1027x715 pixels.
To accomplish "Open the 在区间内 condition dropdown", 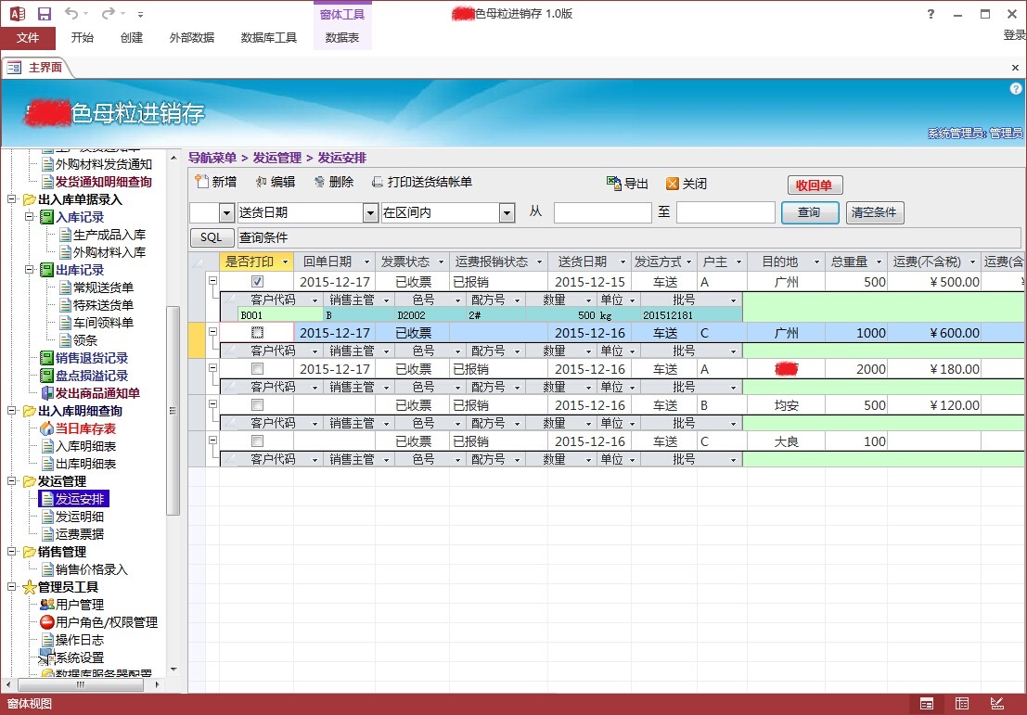I will 507,212.
